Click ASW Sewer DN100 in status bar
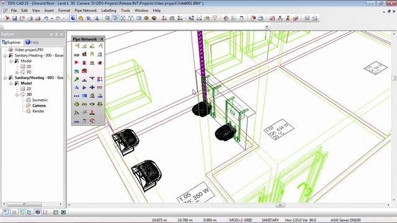This screenshot has height=223, width=397. click(346, 221)
